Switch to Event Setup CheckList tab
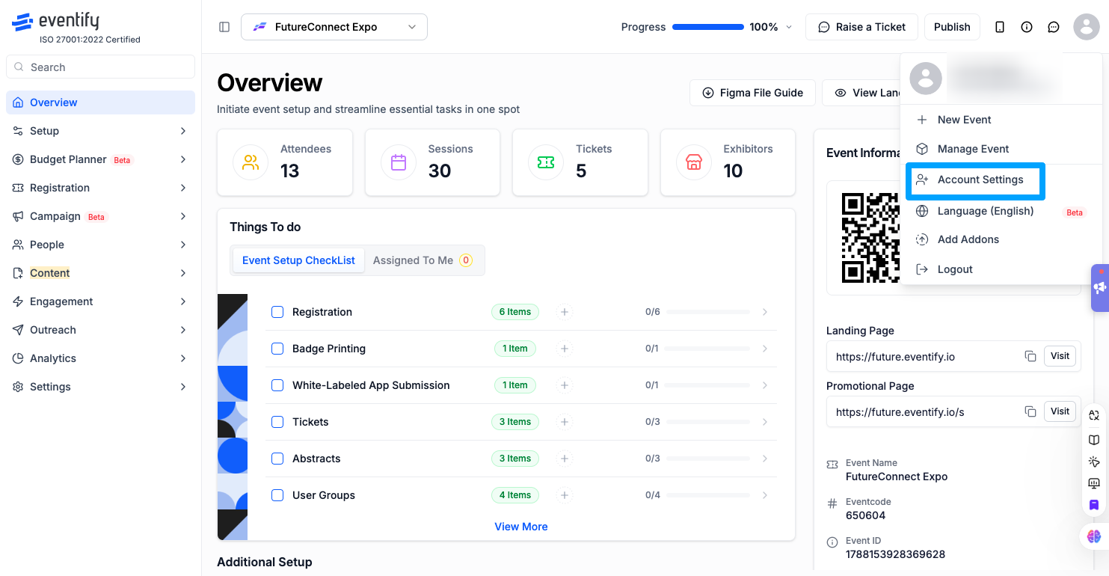 point(298,260)
